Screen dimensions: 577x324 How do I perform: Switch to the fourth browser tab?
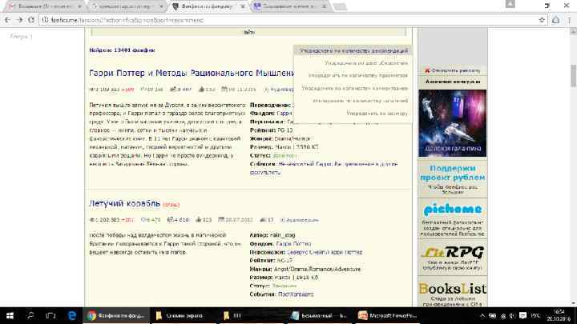(x=289, y=6)
